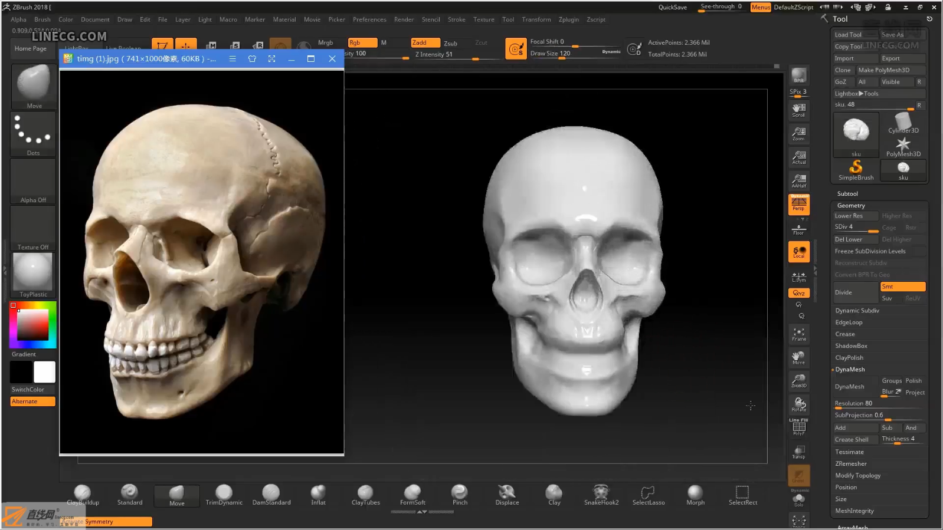Click the Load Tool button
The width and height of the screenshot is (943, 530).
click(x=855, y=35)
